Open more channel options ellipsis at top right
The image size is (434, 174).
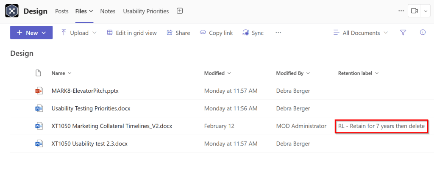click(401, 11)
